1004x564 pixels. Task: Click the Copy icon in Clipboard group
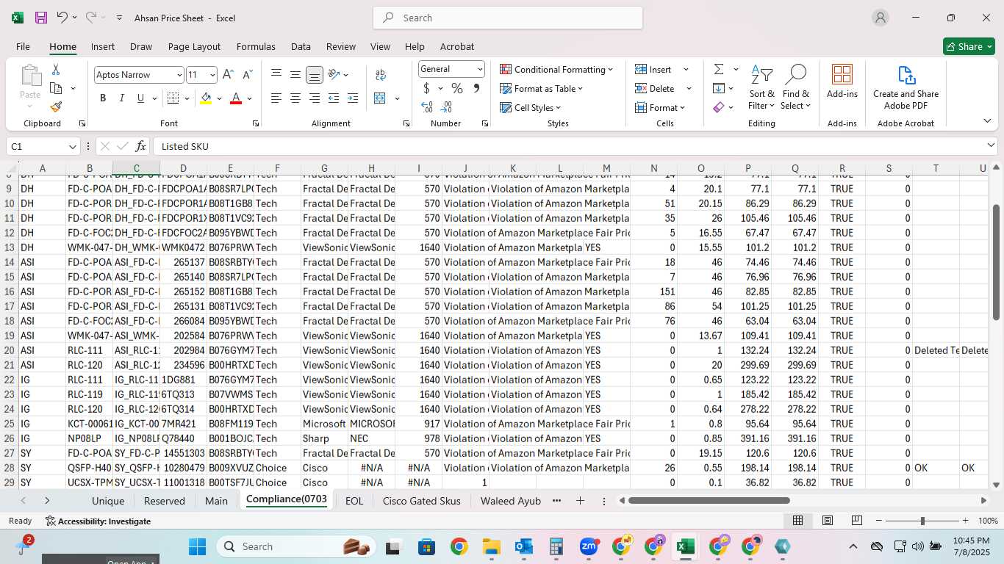56,88
